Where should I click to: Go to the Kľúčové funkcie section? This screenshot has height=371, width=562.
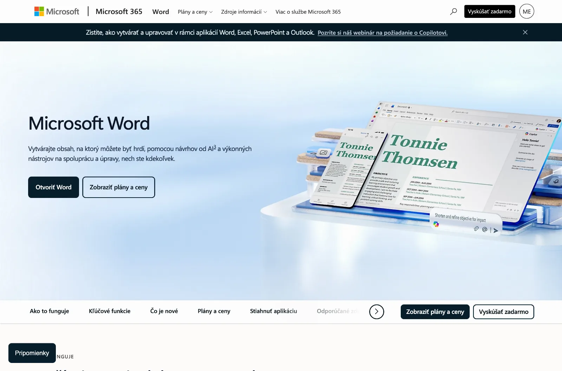click(x=110, y=311)
